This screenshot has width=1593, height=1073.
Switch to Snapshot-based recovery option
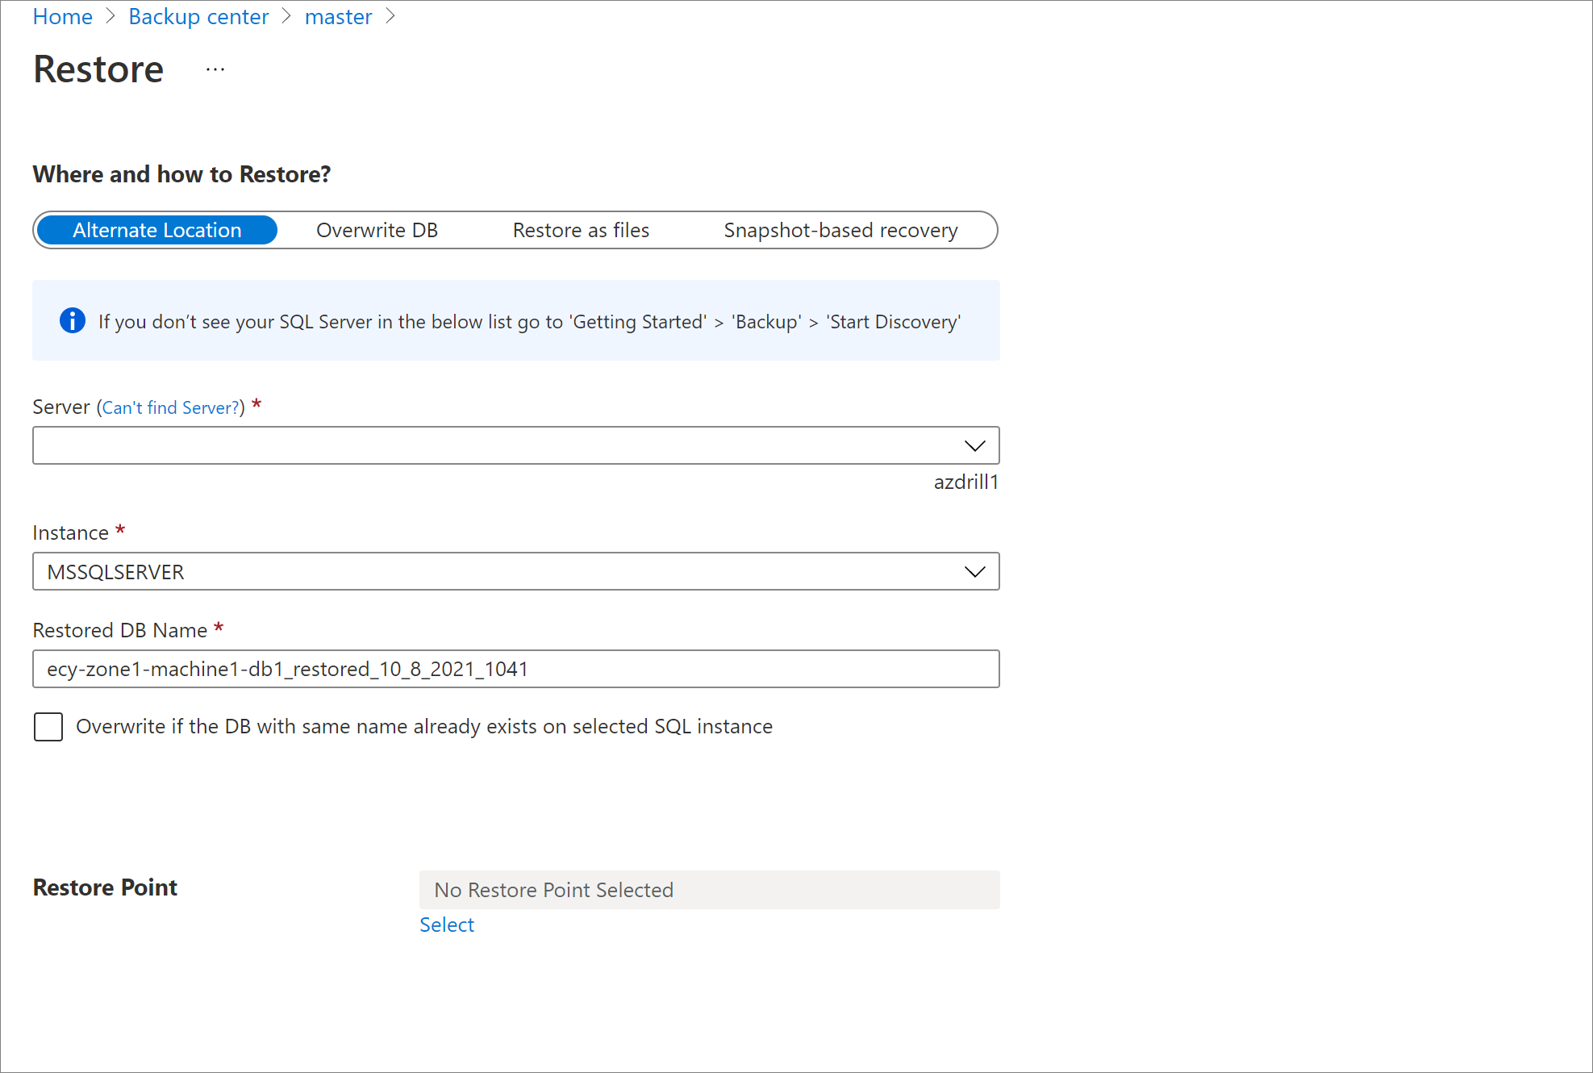[x=840, y=230]
